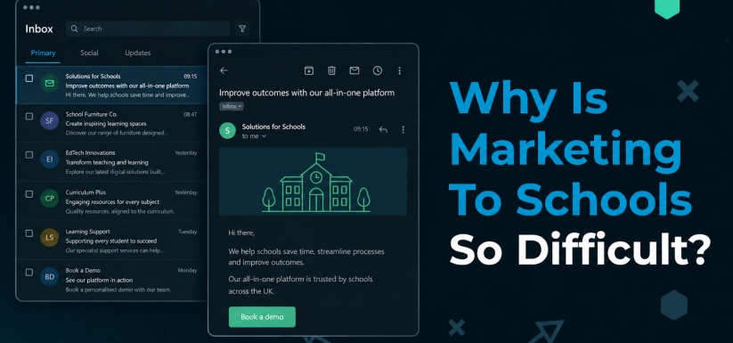Go back with the left arrow in email window

click(x=224, y=70)
